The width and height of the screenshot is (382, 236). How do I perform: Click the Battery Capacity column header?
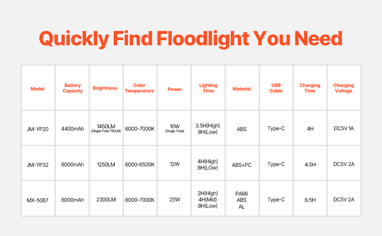point(72,88)
